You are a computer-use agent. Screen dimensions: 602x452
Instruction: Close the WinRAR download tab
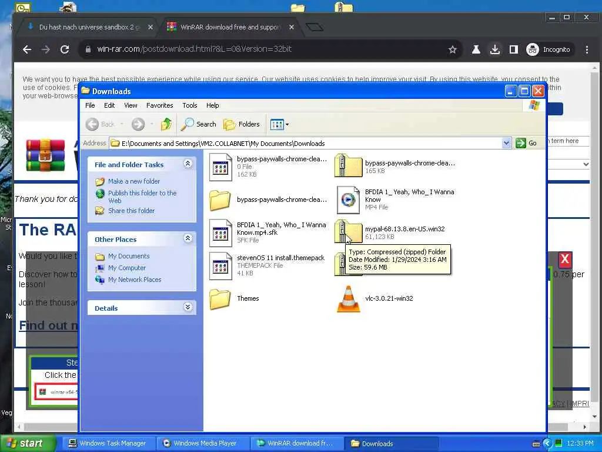292,27
